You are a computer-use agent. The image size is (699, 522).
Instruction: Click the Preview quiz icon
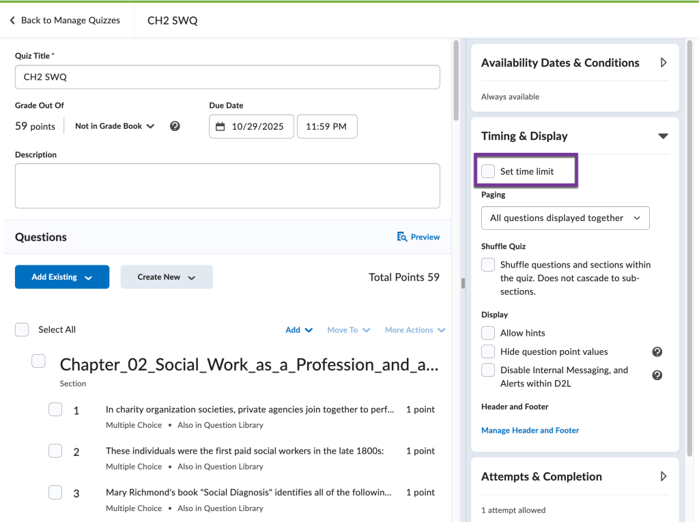(x=402, y=237)
